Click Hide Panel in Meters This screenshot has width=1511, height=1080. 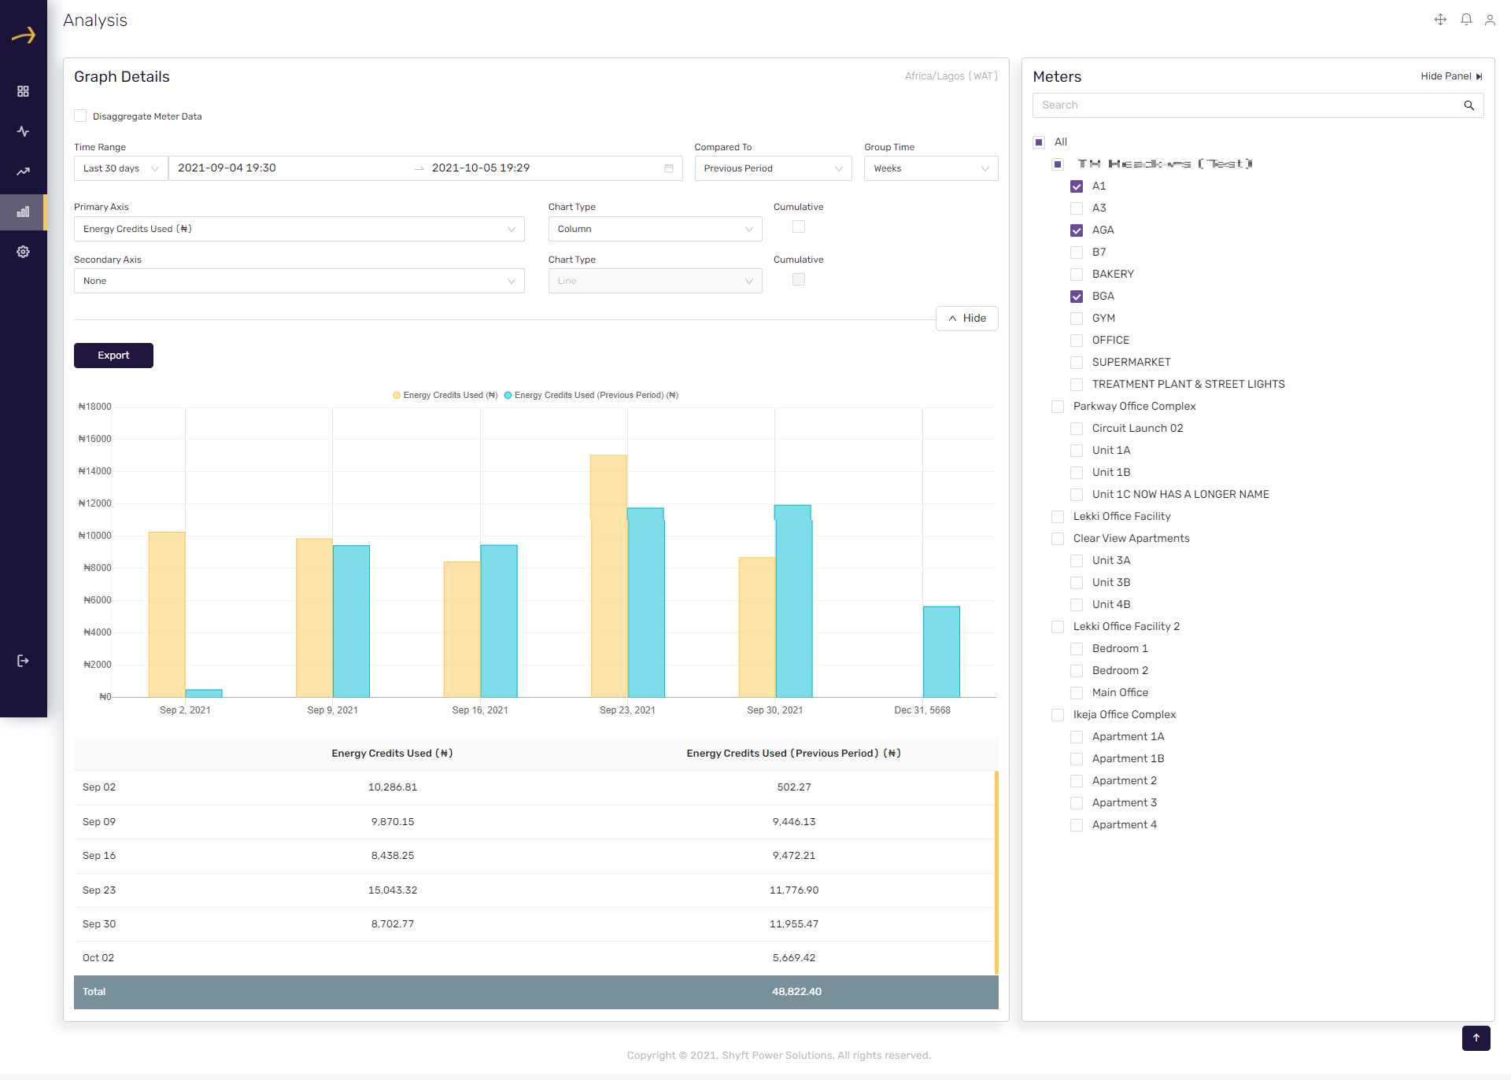[1451, 76]
